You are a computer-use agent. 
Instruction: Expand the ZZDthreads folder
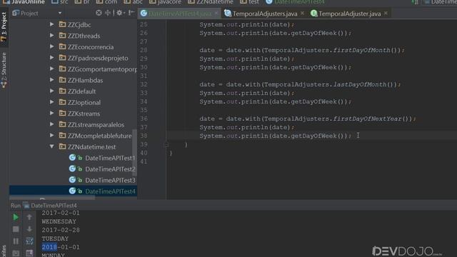(x=51, y=36)
